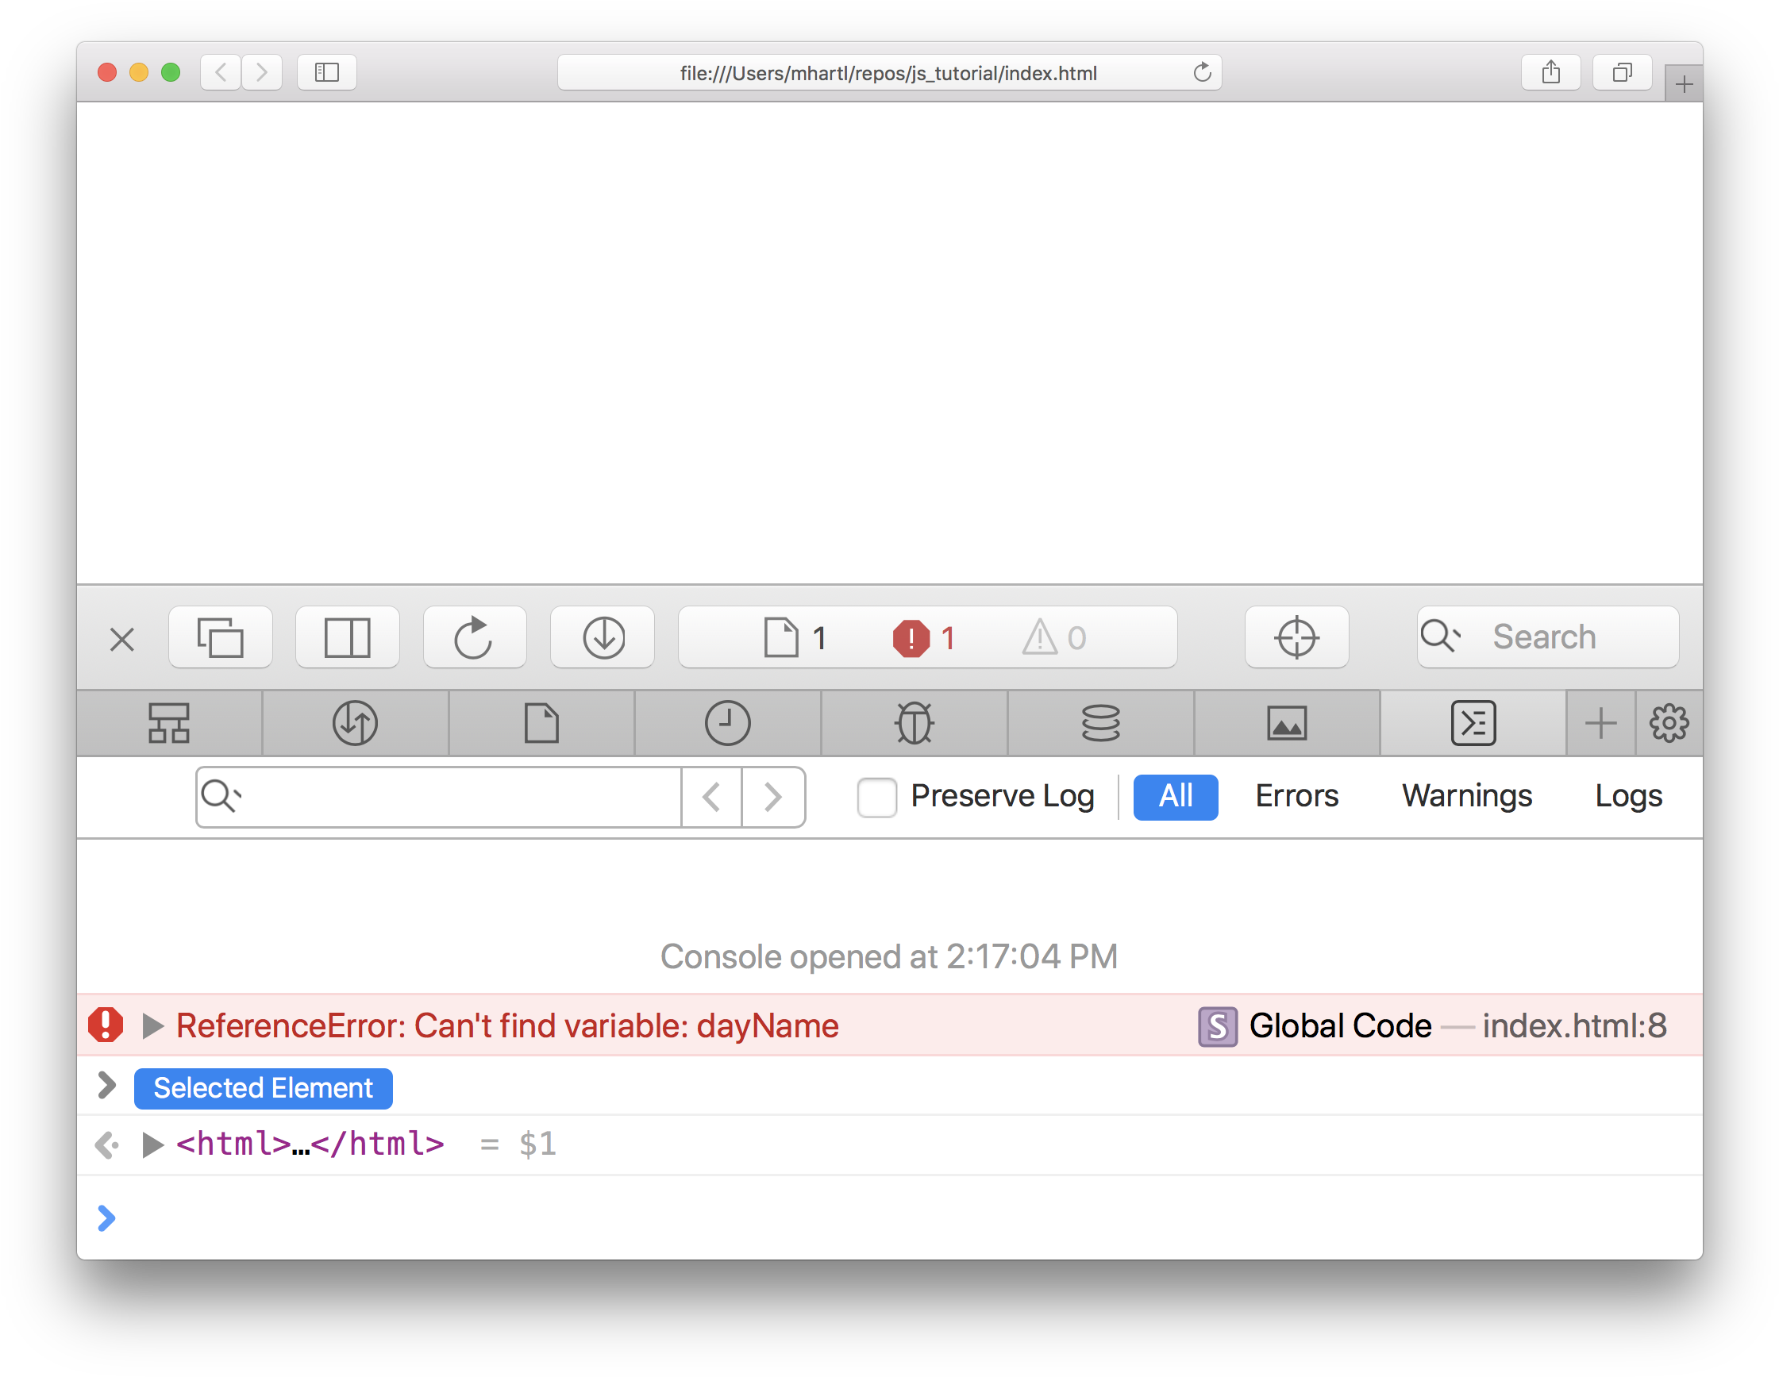Enable the Preserve Log checkbox
This screenshot has height=1377, width=1779.
coord(877,796)
